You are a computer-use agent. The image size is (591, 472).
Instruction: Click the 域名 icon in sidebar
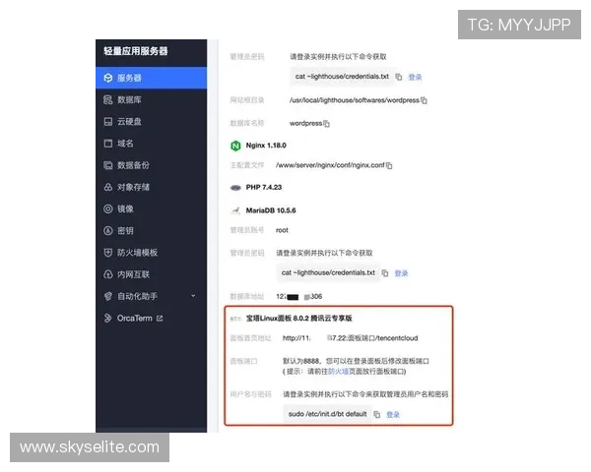108,144
